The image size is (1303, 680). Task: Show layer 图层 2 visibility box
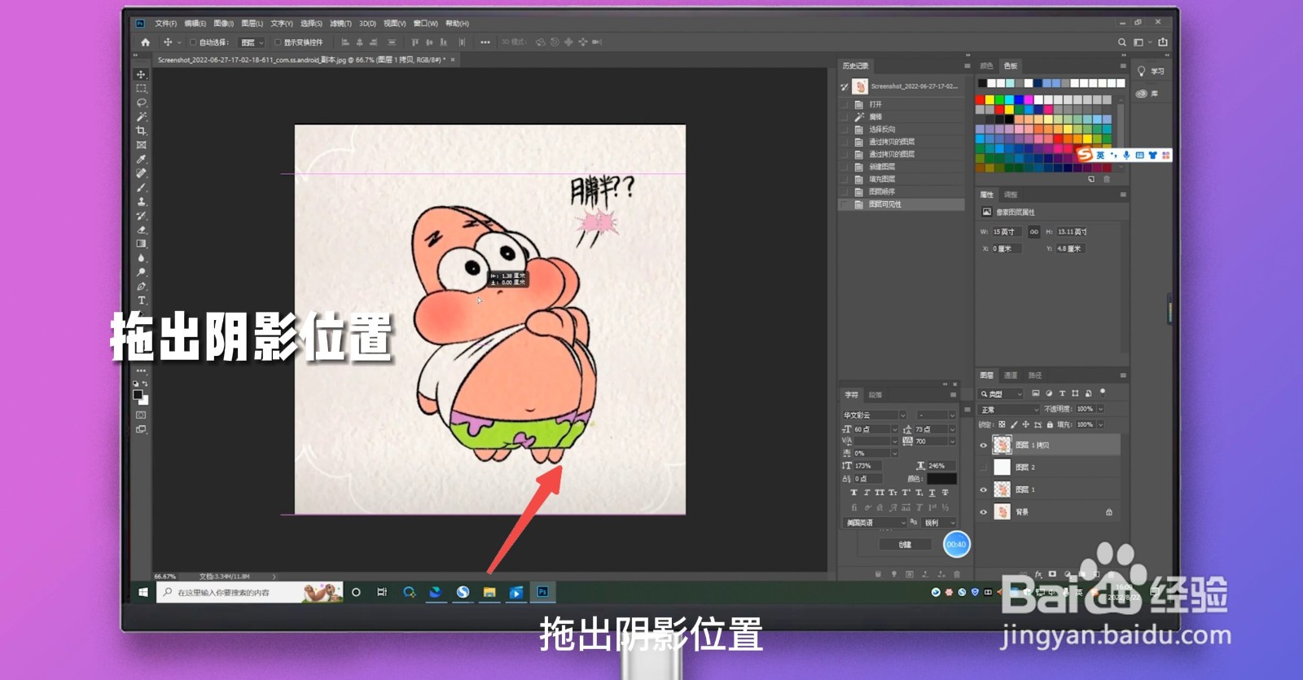[983, 467]
